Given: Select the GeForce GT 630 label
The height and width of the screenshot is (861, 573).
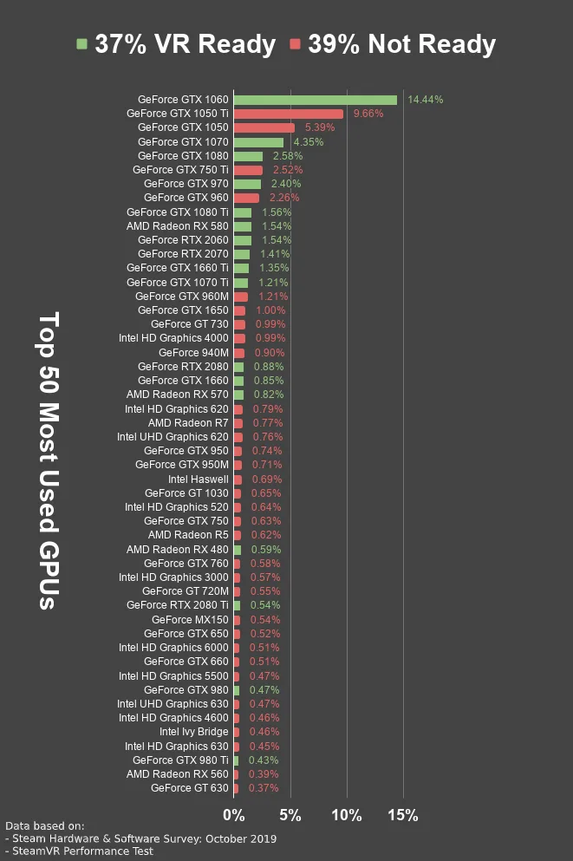Looking at the screenshot, I should click(189, 788).
